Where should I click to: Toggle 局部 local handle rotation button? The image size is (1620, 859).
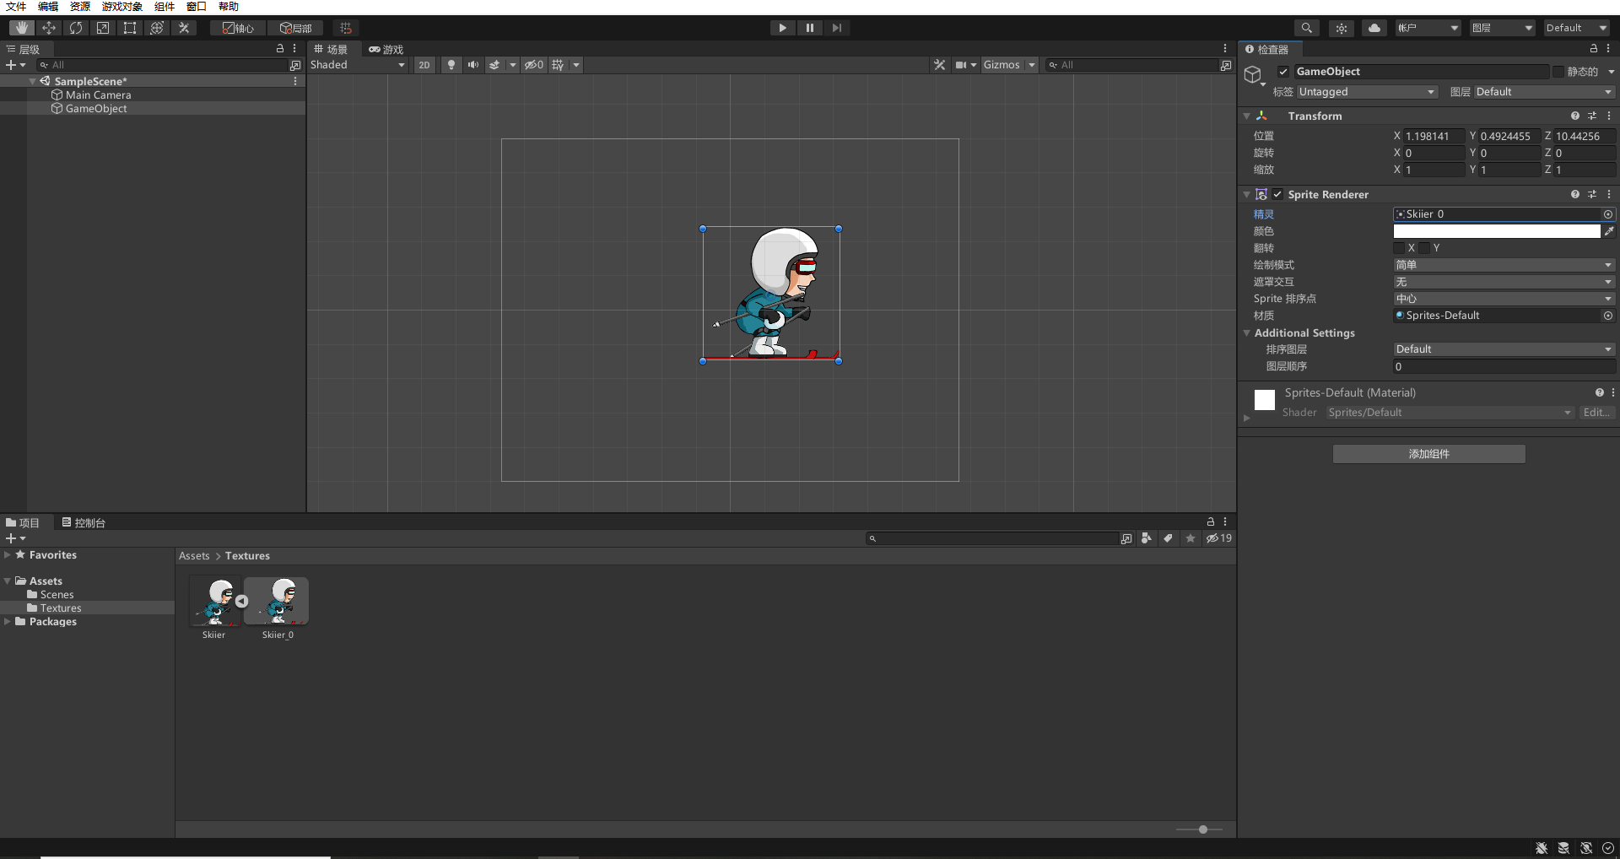tap(296, 28)
